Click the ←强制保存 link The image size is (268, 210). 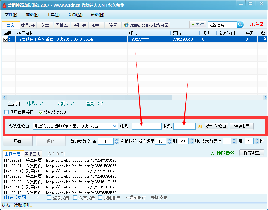pyautogui.click(x=136, y=198)
